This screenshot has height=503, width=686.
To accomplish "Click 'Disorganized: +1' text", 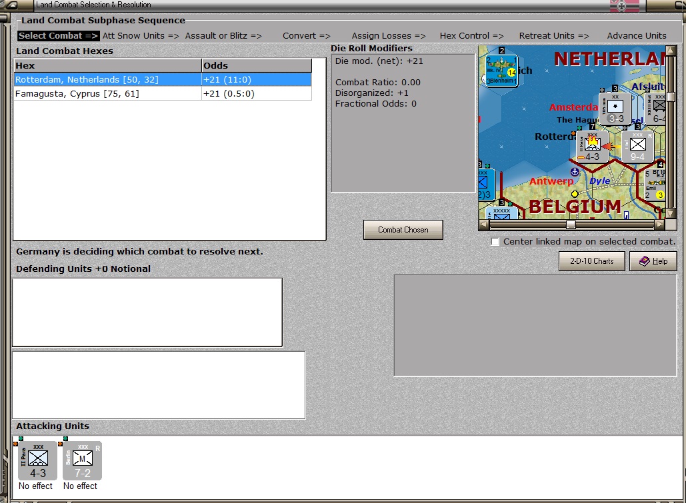I will click(x=372, y=93).
